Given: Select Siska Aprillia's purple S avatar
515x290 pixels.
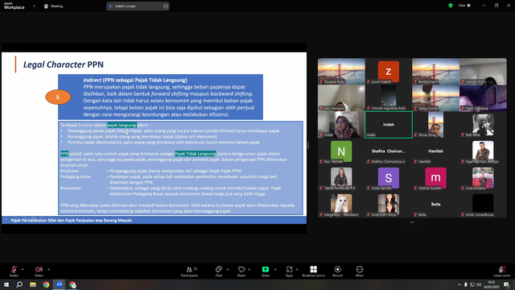Looking at the screenshot, I should (x=389, y=178).
